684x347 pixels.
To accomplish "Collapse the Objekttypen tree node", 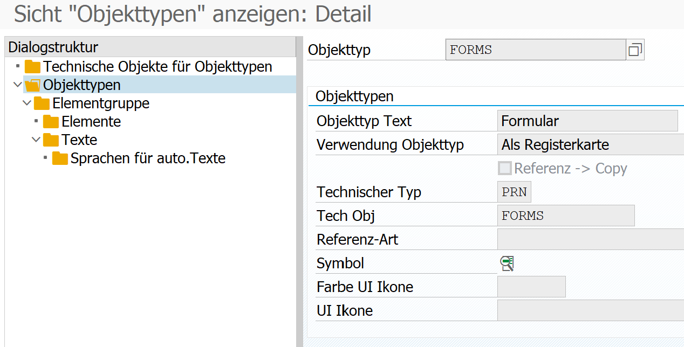I will pyautogui.click(x=18, y=85).
